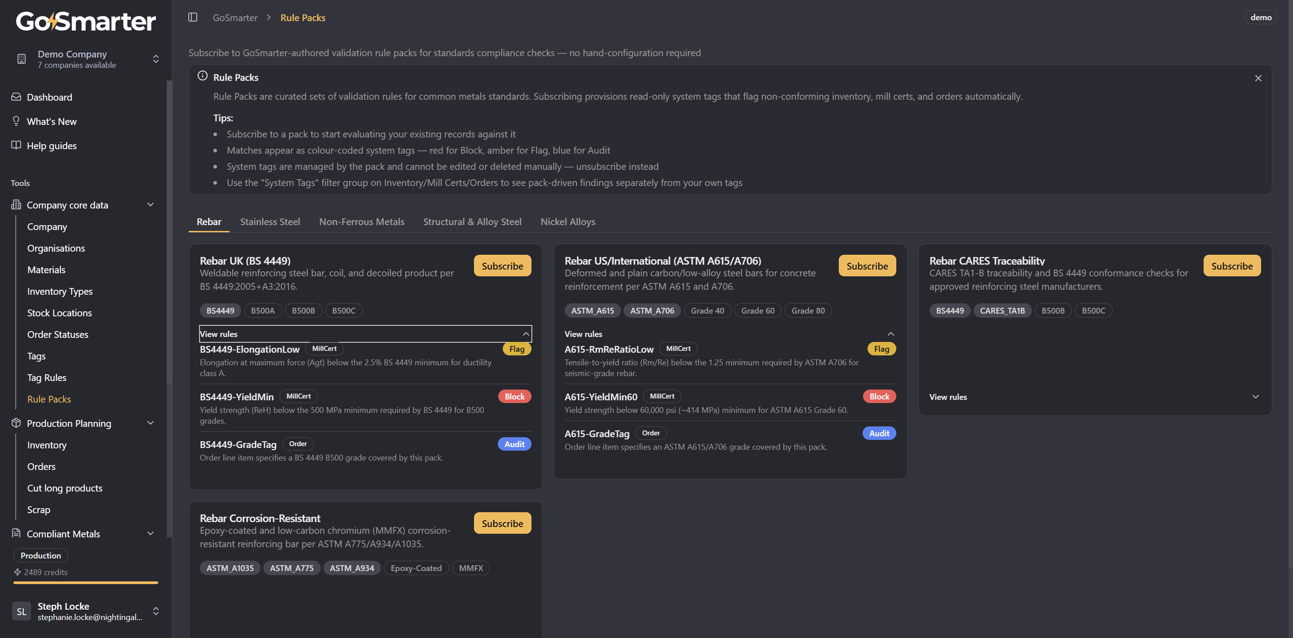Open Dashboard from the inbox icon
The width and height of the screenshot is (1293, 638).
tap(16, 97)
